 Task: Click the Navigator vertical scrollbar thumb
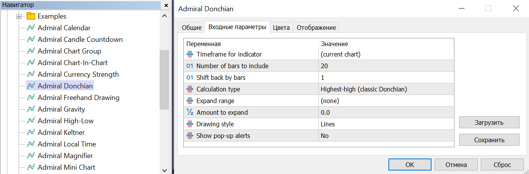pyautogui.click(x=164, y=80)
